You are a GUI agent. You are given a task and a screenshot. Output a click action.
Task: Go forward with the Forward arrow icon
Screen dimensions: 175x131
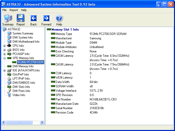click(x=46, y=18)
